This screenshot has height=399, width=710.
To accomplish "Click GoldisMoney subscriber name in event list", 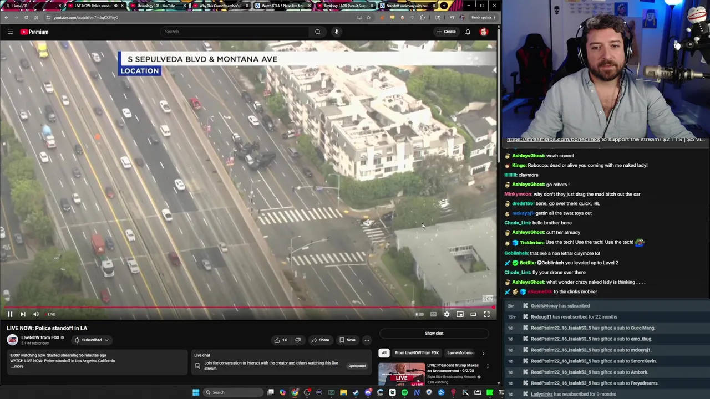I will 544,306.
